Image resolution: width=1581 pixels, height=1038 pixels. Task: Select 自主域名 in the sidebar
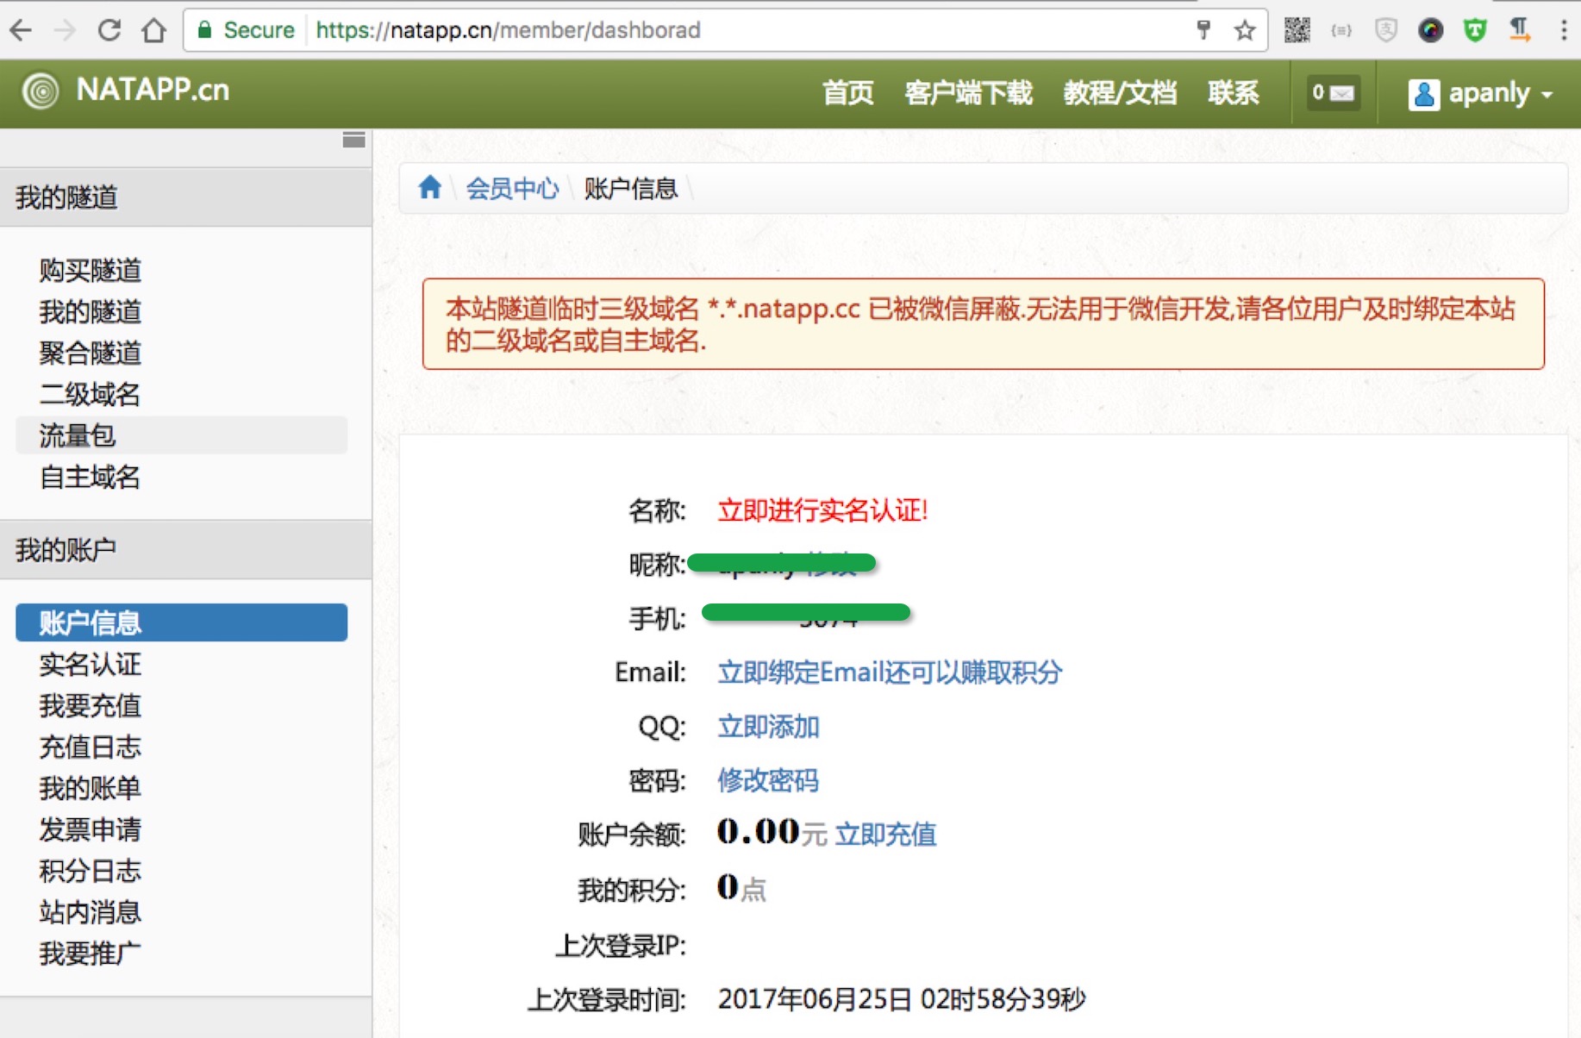tap(90, 477)
